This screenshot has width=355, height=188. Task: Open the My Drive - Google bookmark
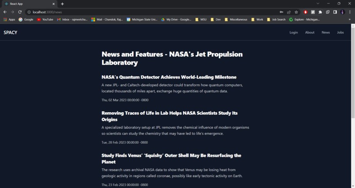pyautogui.click(x=176, y=20)
